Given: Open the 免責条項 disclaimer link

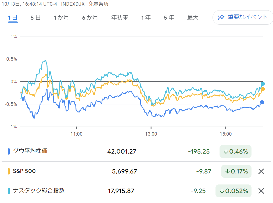Looking at the screenshot, I should coord(99,4).
